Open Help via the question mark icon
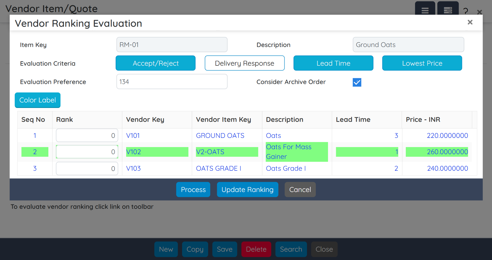Screen dimensions: 492x260 (x=465, y=11)
